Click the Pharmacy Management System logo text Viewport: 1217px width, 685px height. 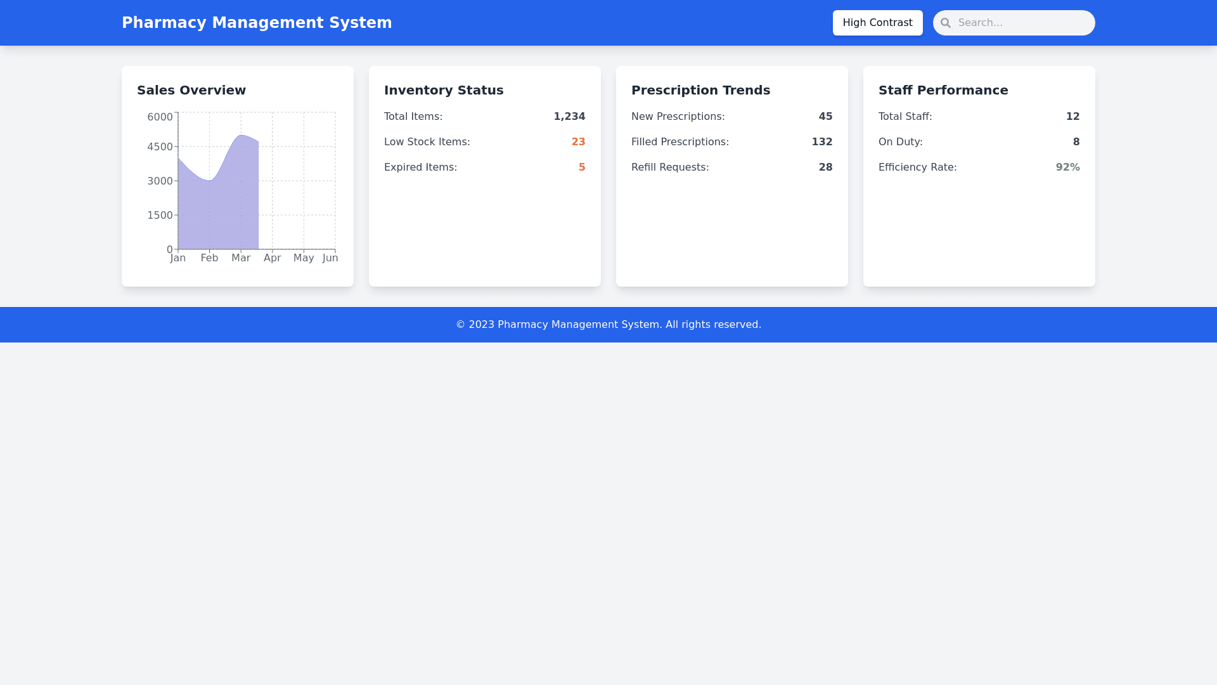tap(257, 22)
